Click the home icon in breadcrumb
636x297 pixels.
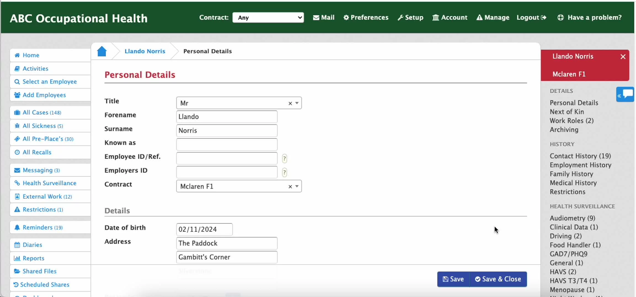(102, 51)
